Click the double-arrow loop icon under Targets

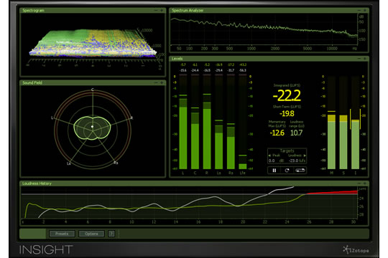[300, 171]
